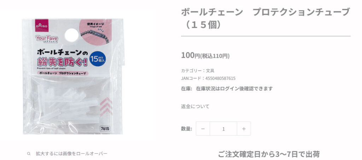The width and height of the screenshot is (362, 160).
Task: Focus the 数量 quantity input field
Action: [223, 129]
